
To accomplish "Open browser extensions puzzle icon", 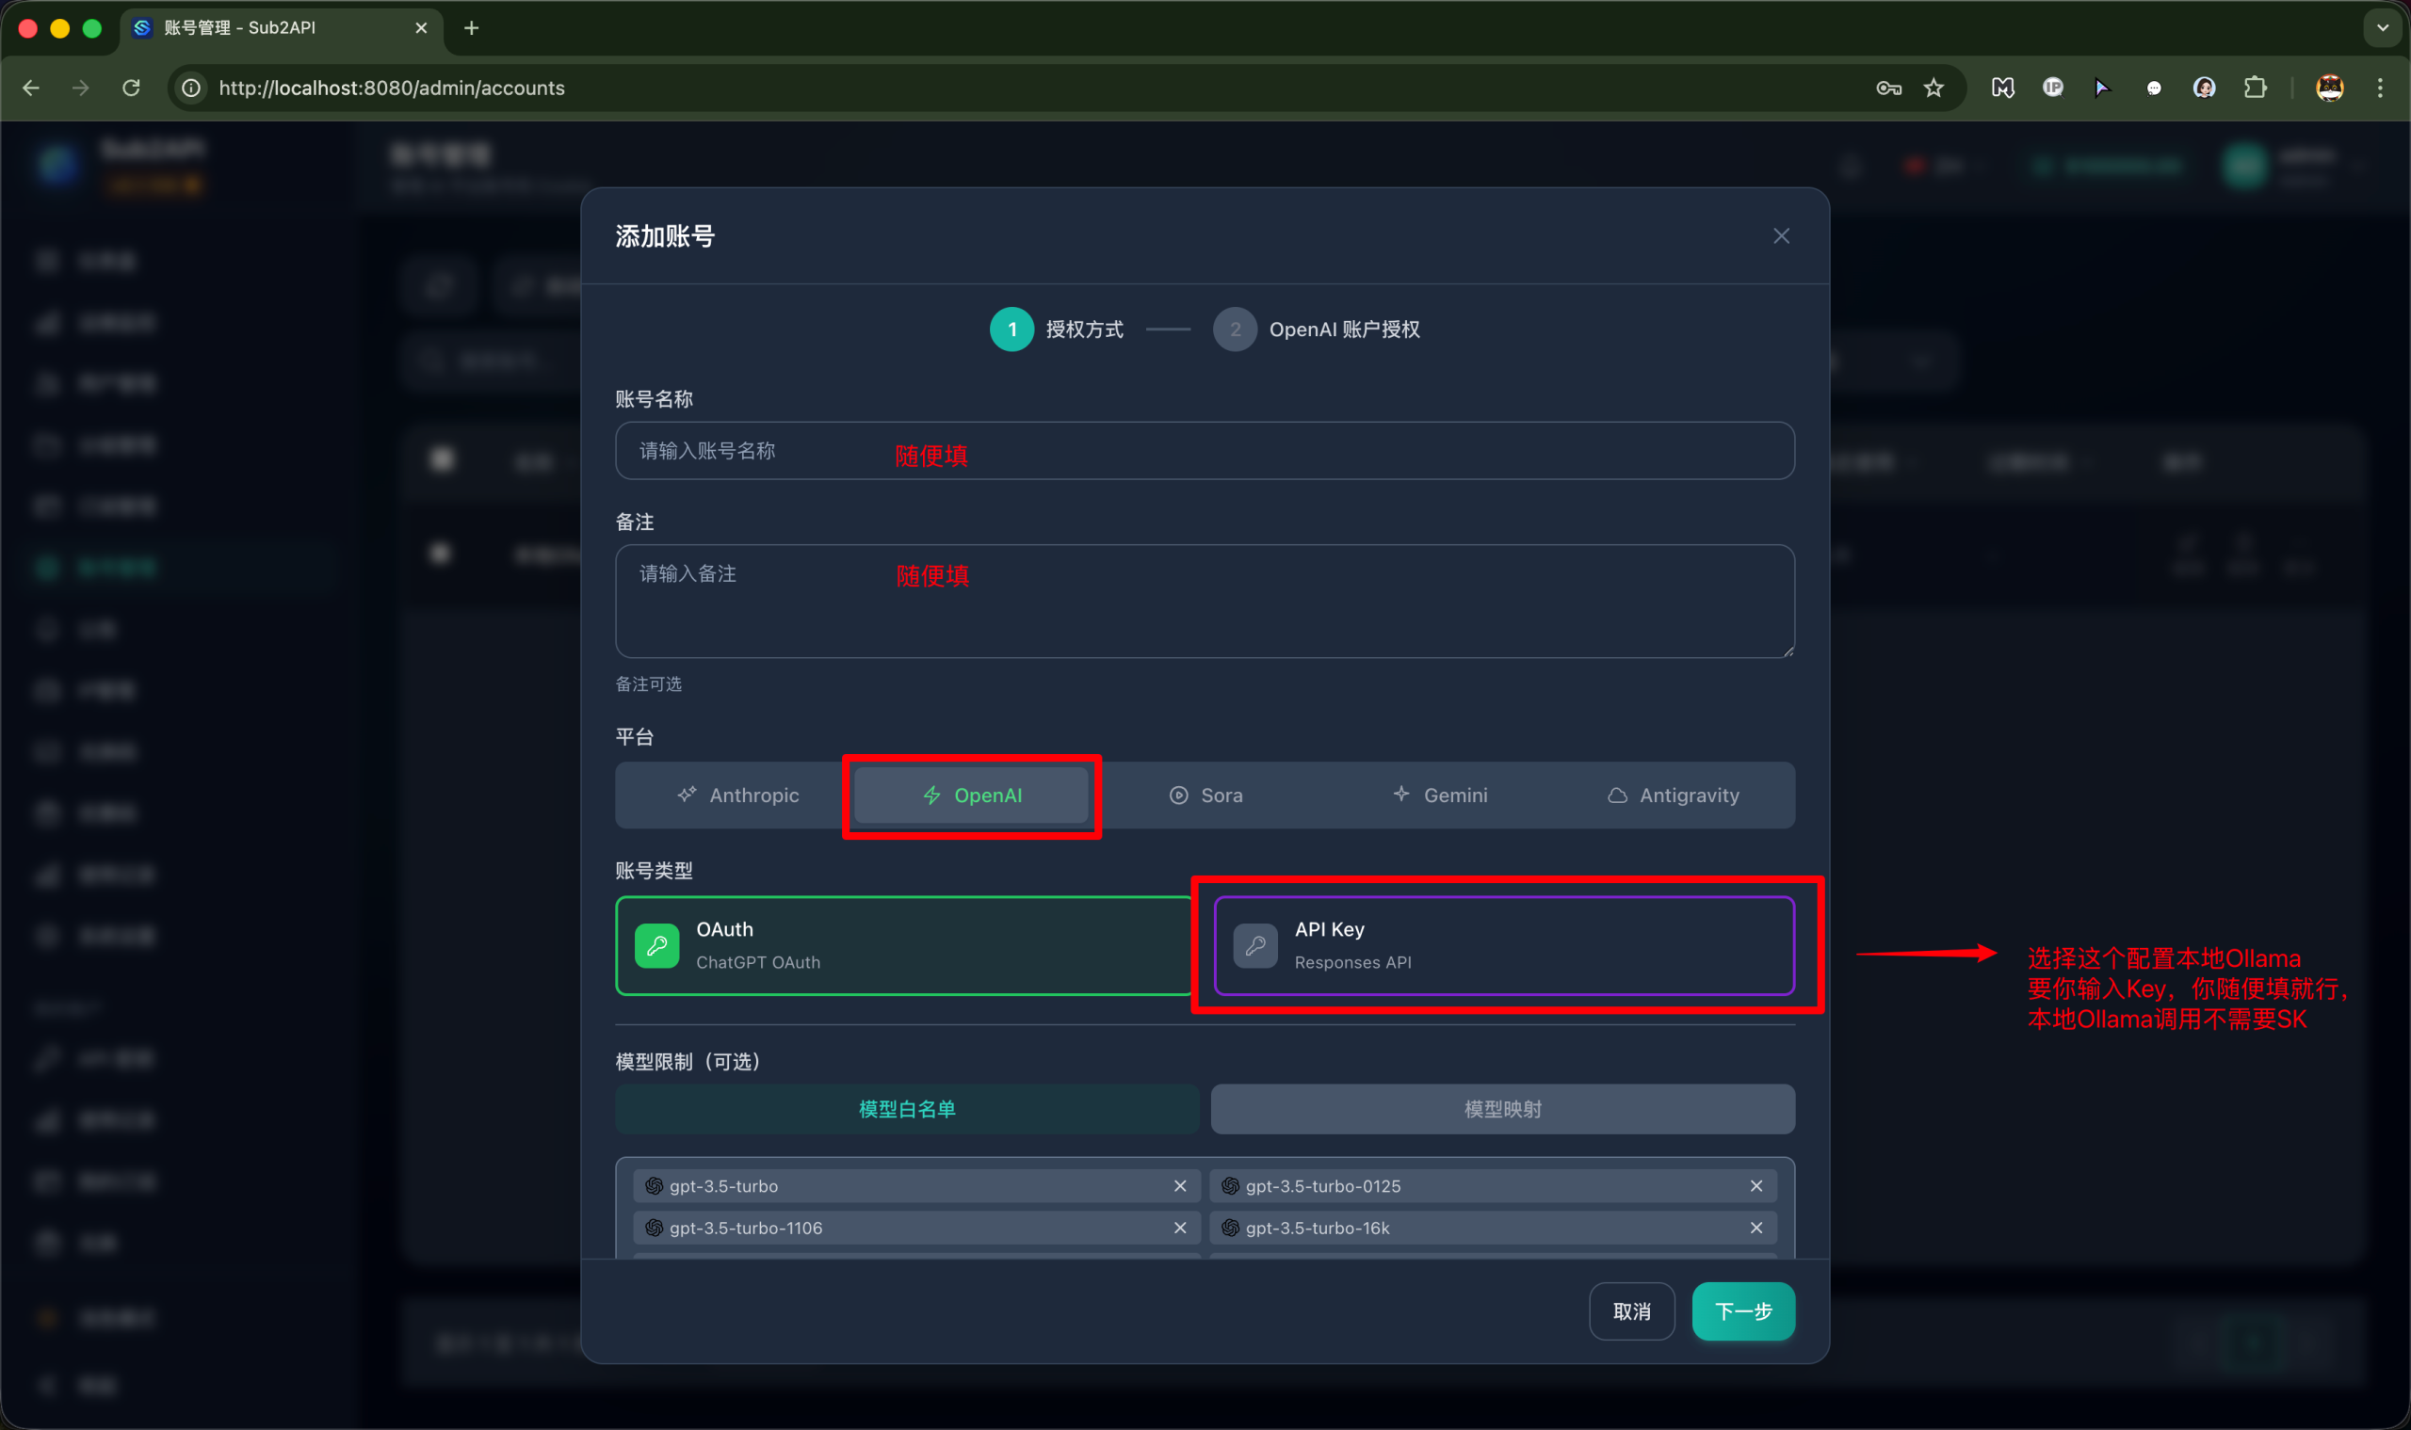I will pos(2255,88).
